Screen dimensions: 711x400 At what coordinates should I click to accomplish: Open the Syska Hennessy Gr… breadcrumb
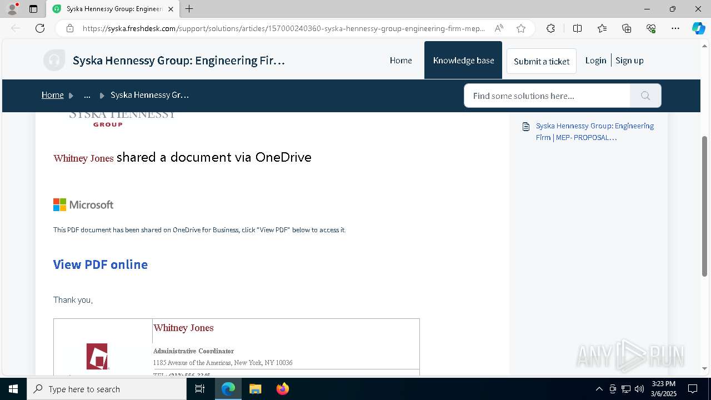point(149,95)
